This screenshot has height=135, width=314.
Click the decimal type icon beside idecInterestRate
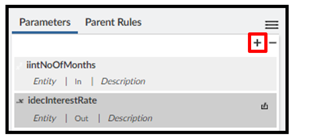(x=20, y=101)
